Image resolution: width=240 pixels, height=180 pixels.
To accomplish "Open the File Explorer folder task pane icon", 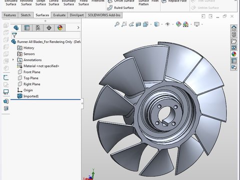I will pyautogui.click(x=234, y=41).
